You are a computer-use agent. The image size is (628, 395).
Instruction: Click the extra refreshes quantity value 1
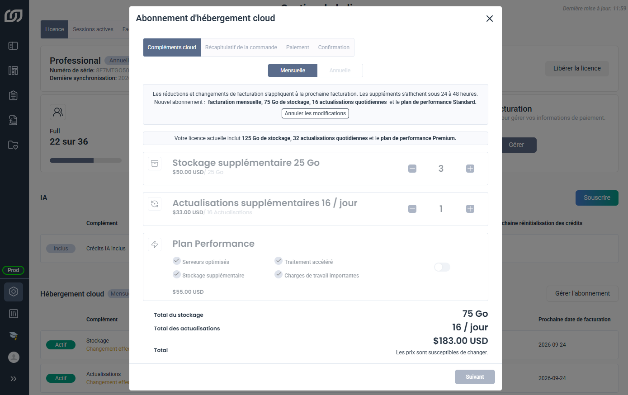(441, 209)
